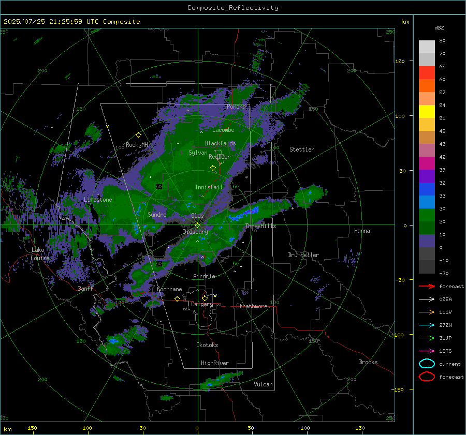
Task: Click the current legend label
Action: tap(449, 364)
